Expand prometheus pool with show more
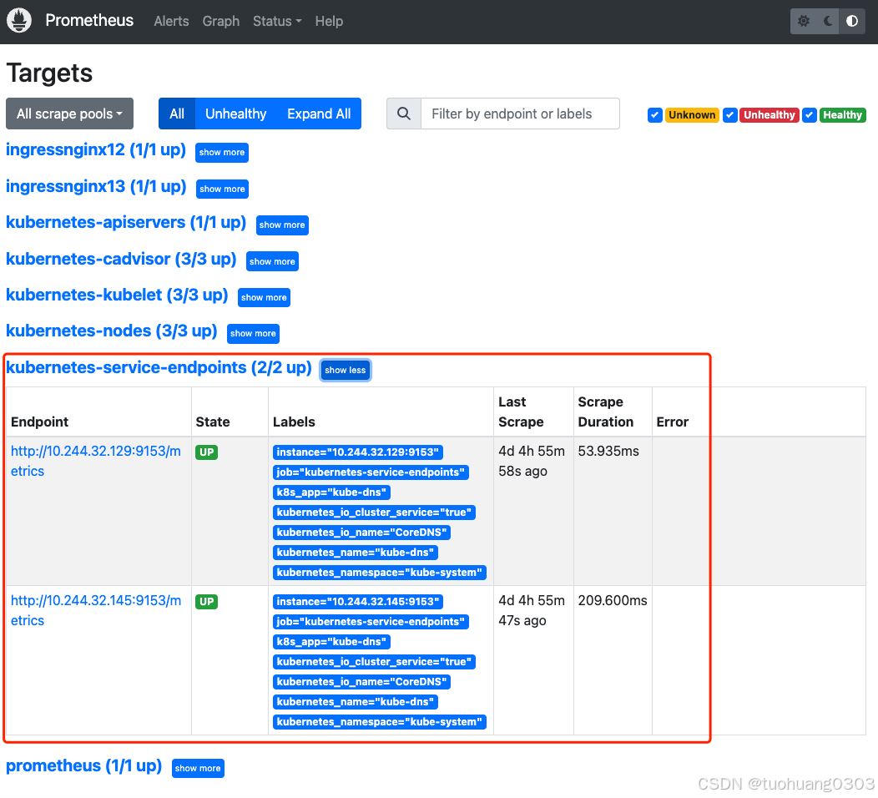Viewport: 878px width, 798px height. click(x=198, y=768)
